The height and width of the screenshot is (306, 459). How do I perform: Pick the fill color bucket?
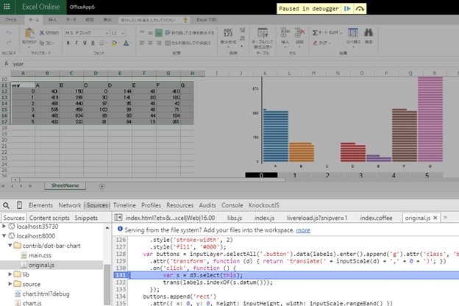(x=115, y=43)
